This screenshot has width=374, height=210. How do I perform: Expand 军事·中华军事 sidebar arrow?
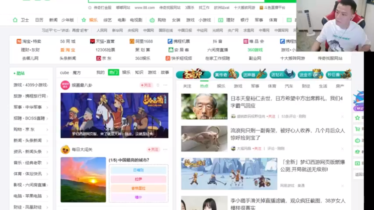[x=47, y=107]
